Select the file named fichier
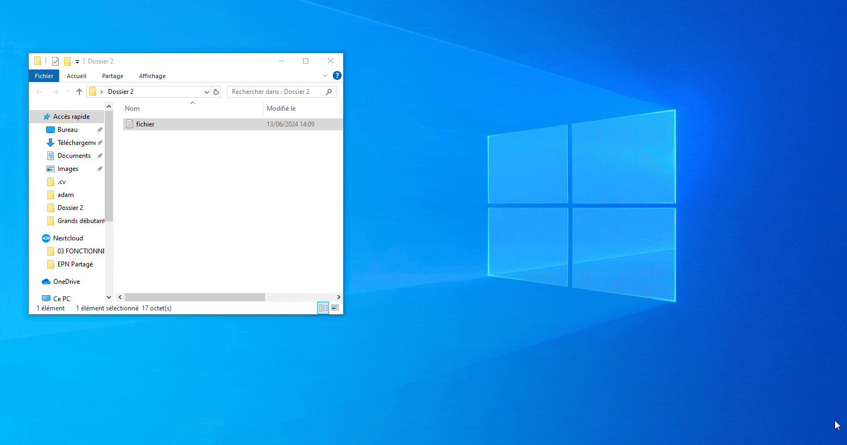Screen dimensions: 847x445 (232, 124)
